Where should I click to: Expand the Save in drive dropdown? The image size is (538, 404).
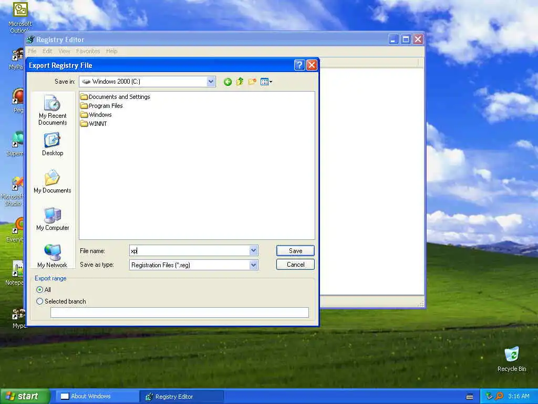(211, 82)
